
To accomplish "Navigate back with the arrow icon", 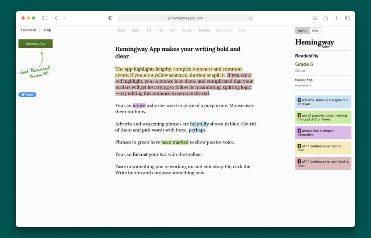I will click(56, 18).
